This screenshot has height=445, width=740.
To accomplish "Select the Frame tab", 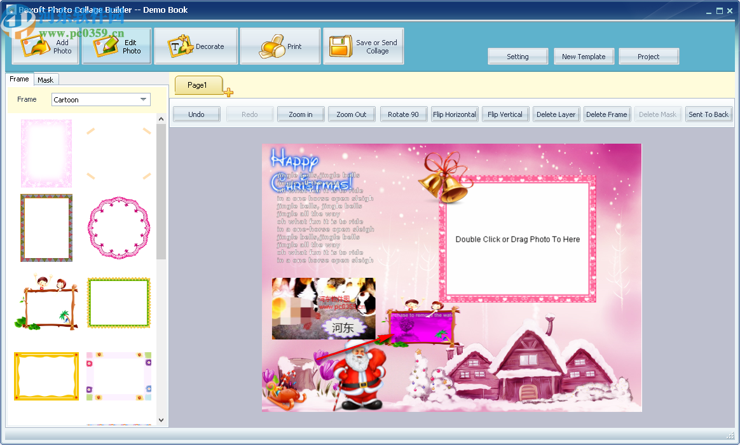I will point(19,79).
